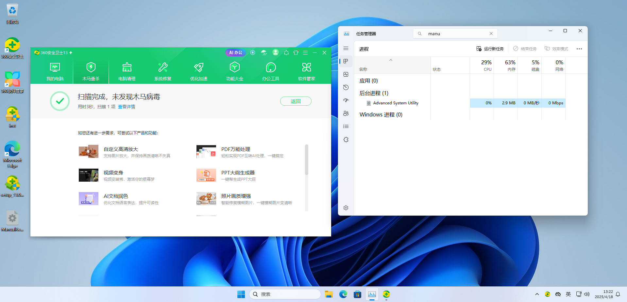The image size is (627, 302).
Task: Open 360 main menu hamburger icon
Action: [305, 53]
